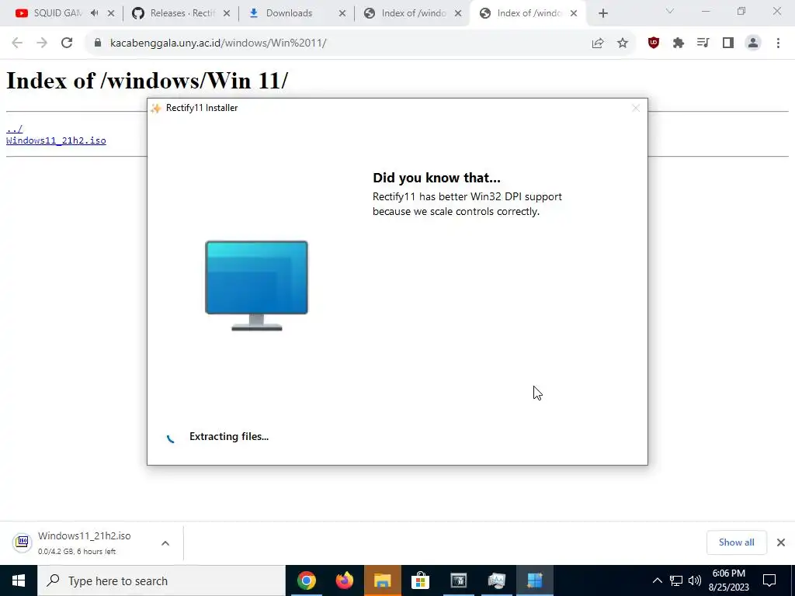
Task: Close the SQUID GAME tab
Action: 111,13
